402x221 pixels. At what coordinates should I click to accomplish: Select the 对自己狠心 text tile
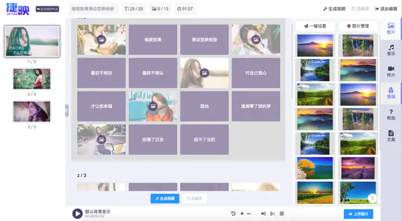(256, 73)
